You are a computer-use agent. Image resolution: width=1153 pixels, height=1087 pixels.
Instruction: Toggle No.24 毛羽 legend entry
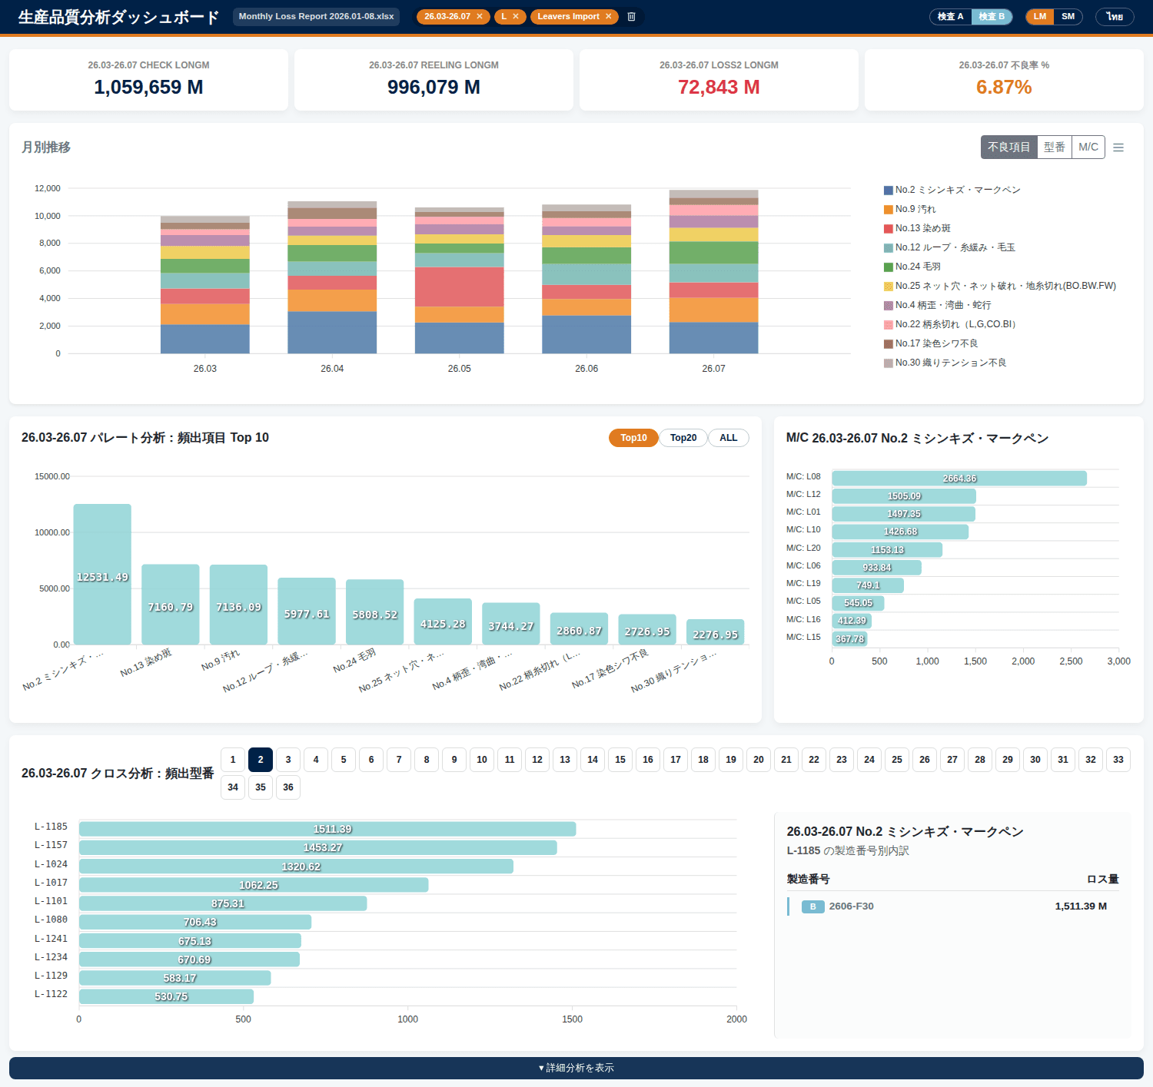tap(912, 267)
